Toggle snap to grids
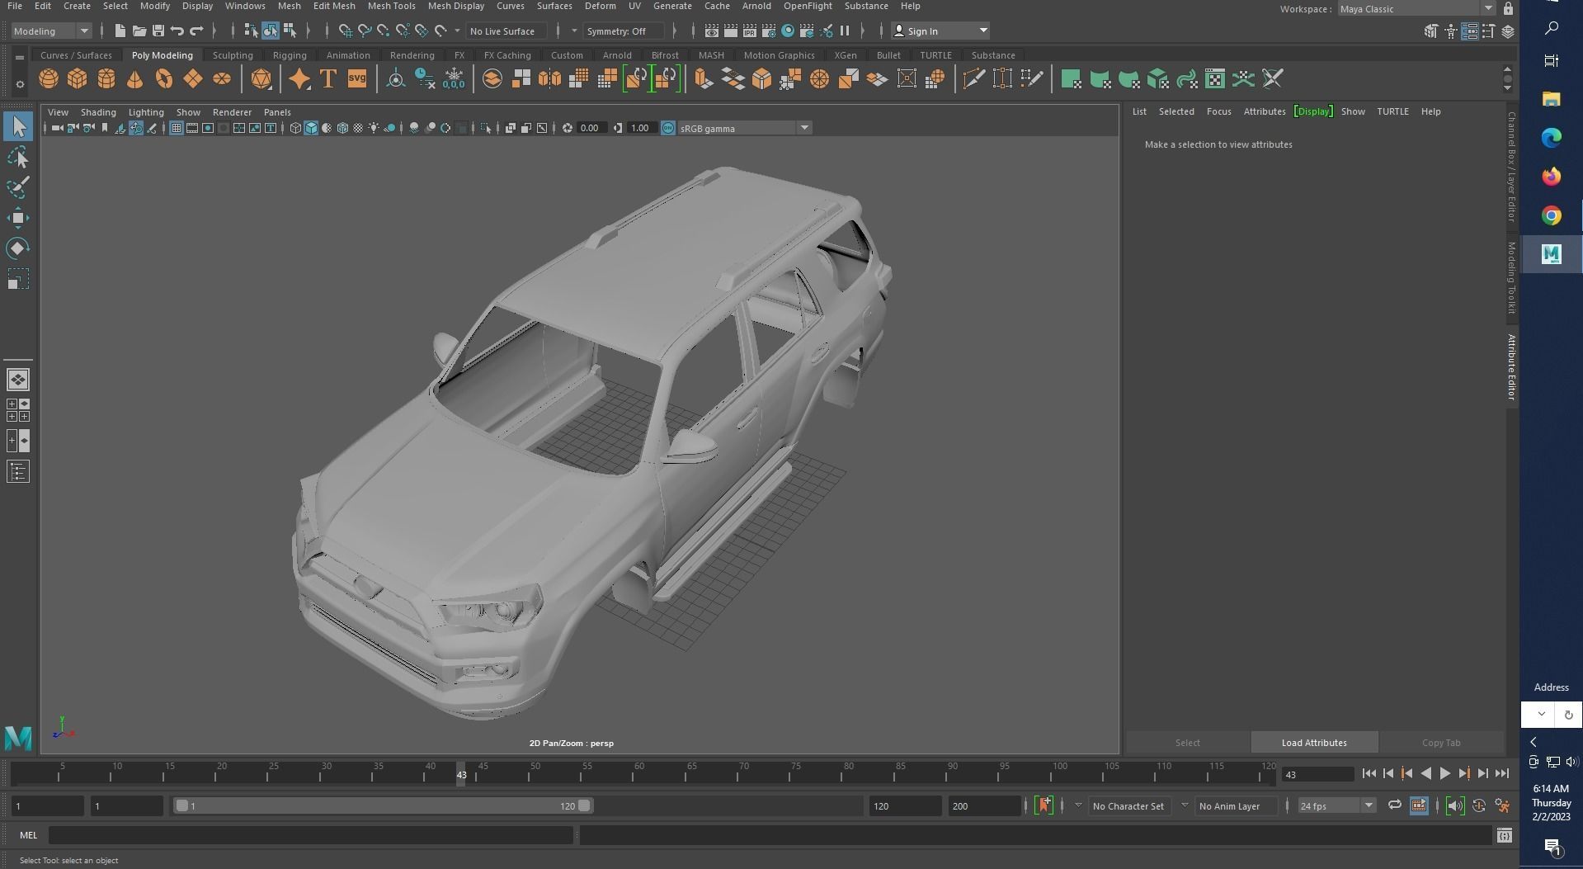This screenshot has height=869, width=1583. click(346, 31)
